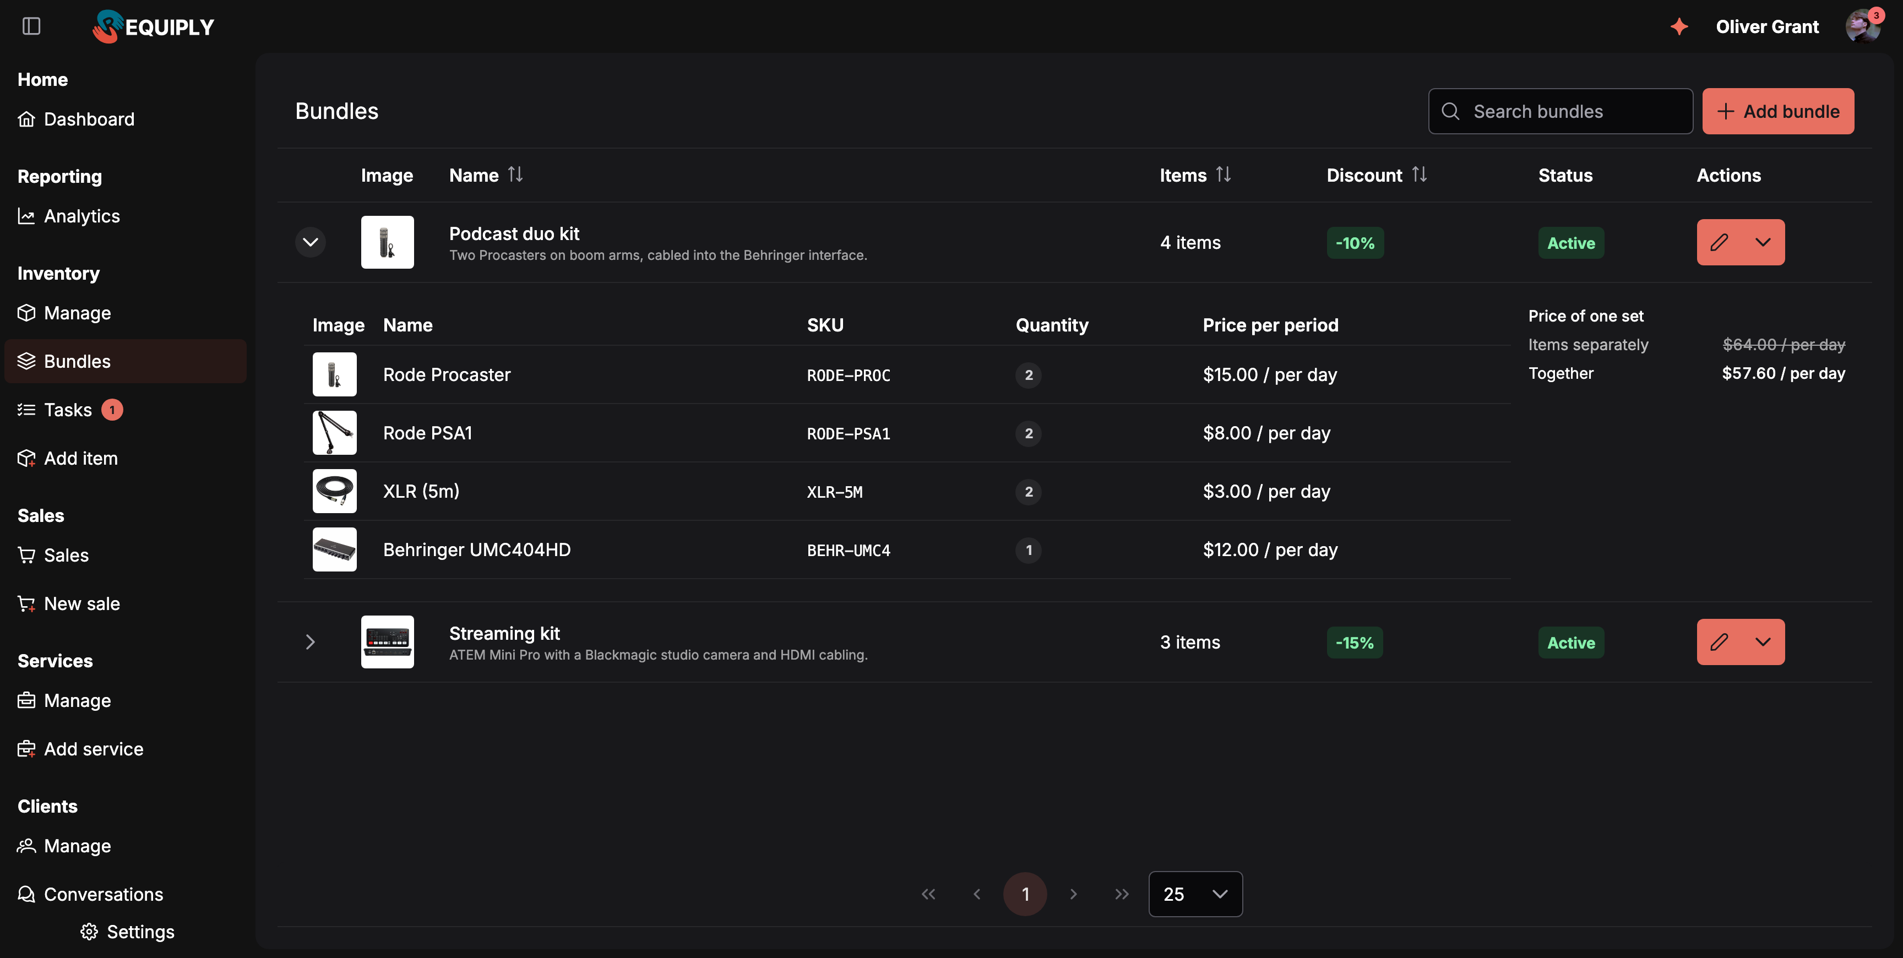
Task: Sort bundles by Items count
Action: point(1224,175)
